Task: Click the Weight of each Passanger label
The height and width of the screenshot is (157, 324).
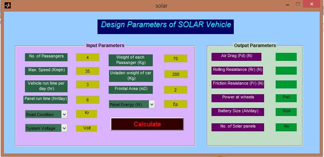Action: pyautogui.click(x=131, y=61)
